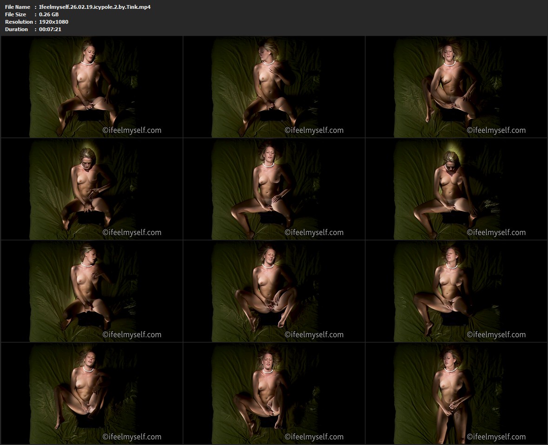Select the first thumbnail in the top row
This screenshot has height=445, width=548.
92,87
